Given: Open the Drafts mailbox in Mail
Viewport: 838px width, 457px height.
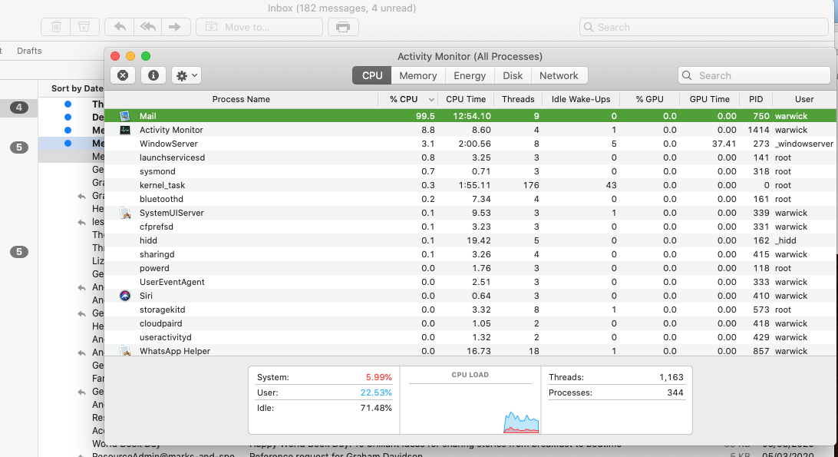Looking at the screenshot, I should (x=29, y=51).
